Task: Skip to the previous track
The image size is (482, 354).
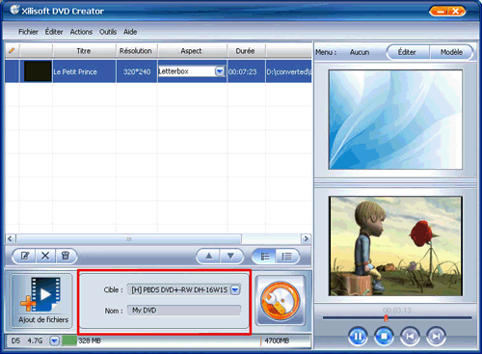Action: (x=410, y=337)
